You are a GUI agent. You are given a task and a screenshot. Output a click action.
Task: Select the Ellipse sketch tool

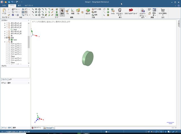36,15
